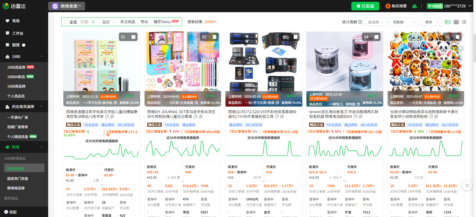476x217 pixels.
Task: Select product card 01 checkbox
Action: point(133,37)
